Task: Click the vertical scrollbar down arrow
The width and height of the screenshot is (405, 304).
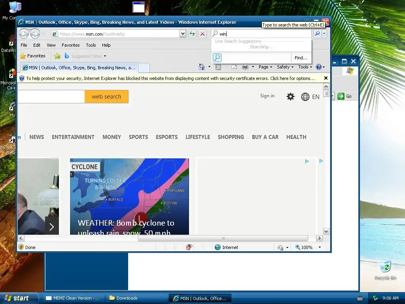Action: (x=326, y=232)
